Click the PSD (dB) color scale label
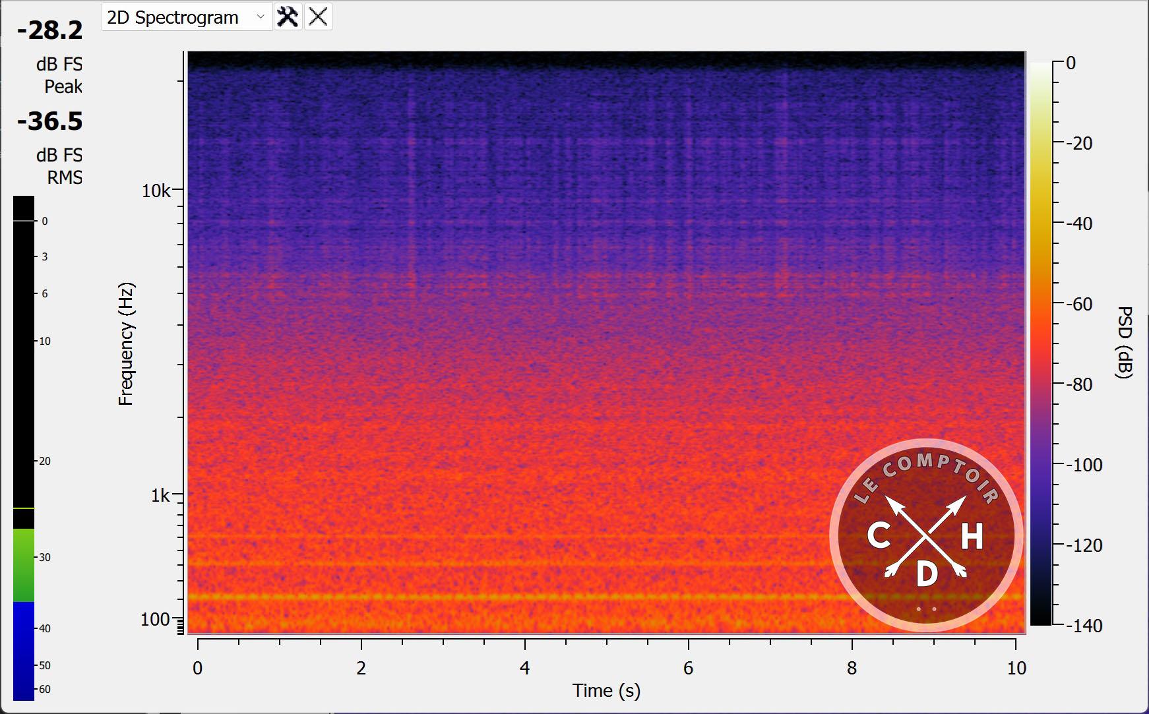Viewport: 1149px width, 714px height. [1125, 342]
